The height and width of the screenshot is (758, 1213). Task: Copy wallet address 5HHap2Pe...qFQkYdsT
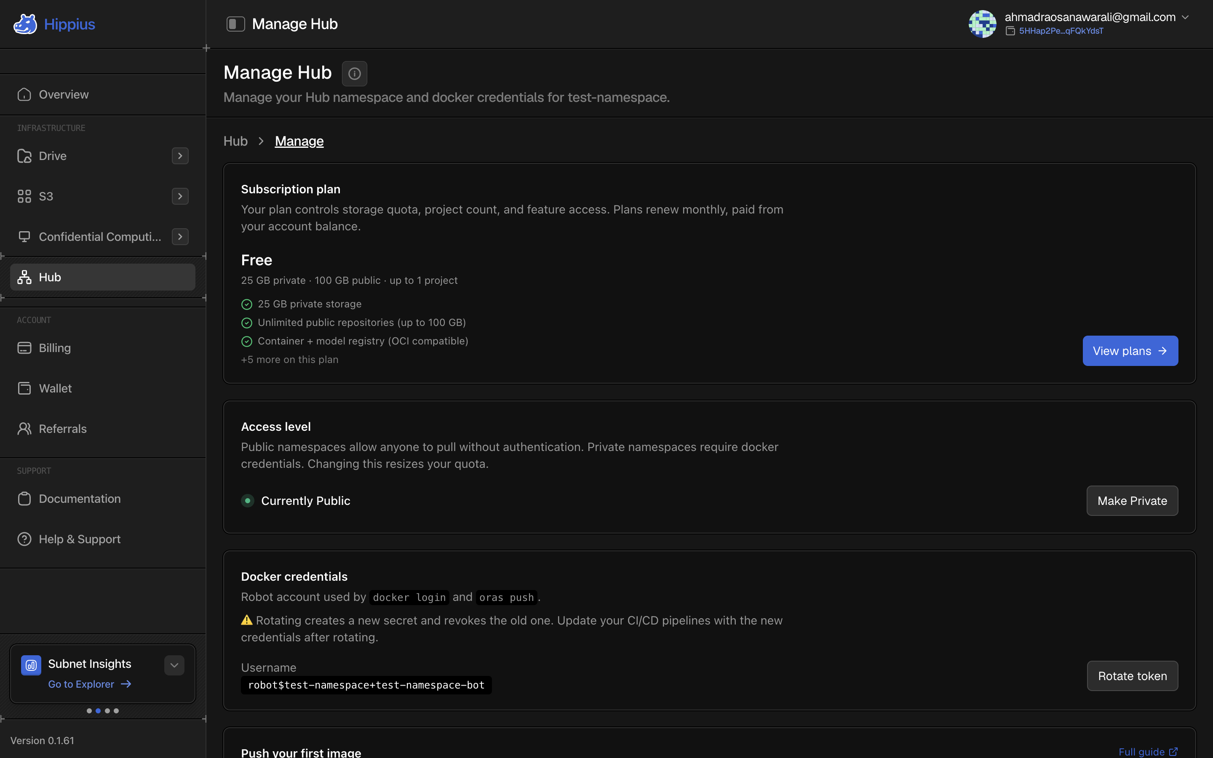coord(1061,31)
